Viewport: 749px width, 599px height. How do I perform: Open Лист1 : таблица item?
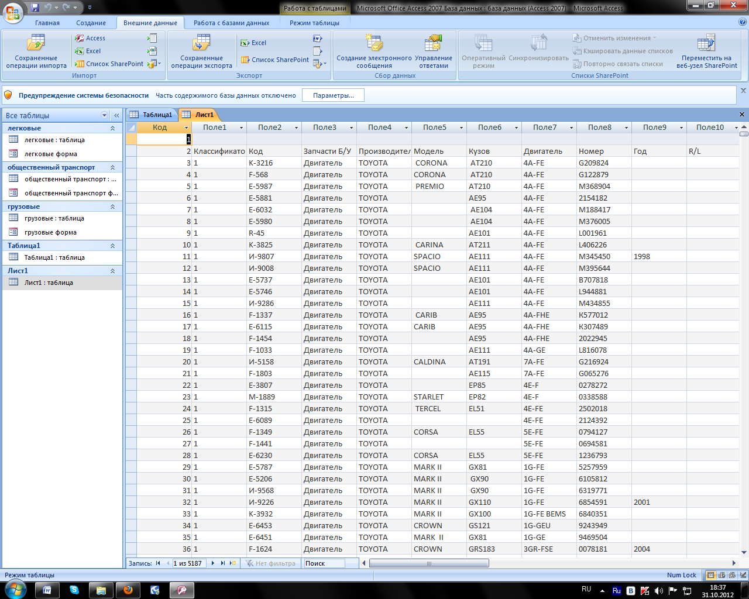[x=62, y=283]
